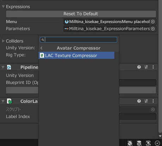
Task: Collapse the Pipeline component foldout
Action: (x=3, y=67)
